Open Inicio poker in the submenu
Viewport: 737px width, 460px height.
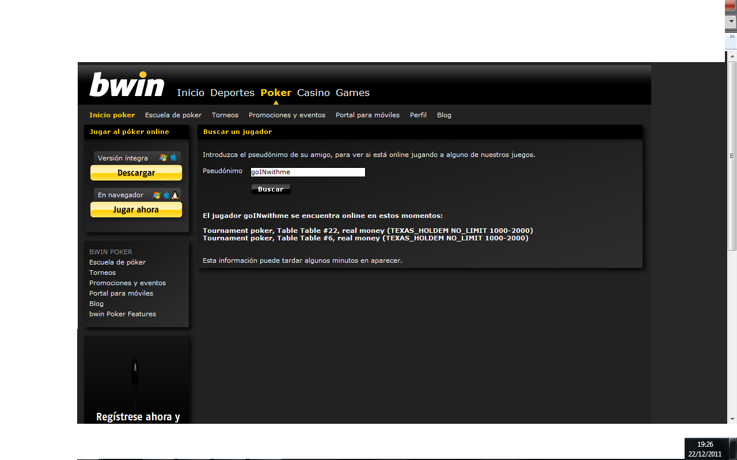point(112,115)
